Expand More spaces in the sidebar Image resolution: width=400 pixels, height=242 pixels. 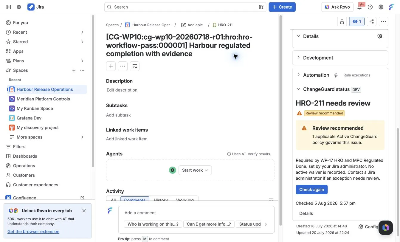[x=83, y=137]
